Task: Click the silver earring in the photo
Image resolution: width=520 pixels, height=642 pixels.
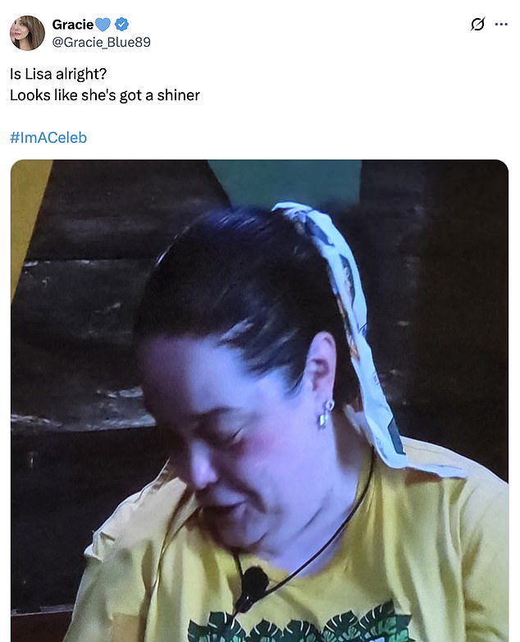Action: point(326,415)
